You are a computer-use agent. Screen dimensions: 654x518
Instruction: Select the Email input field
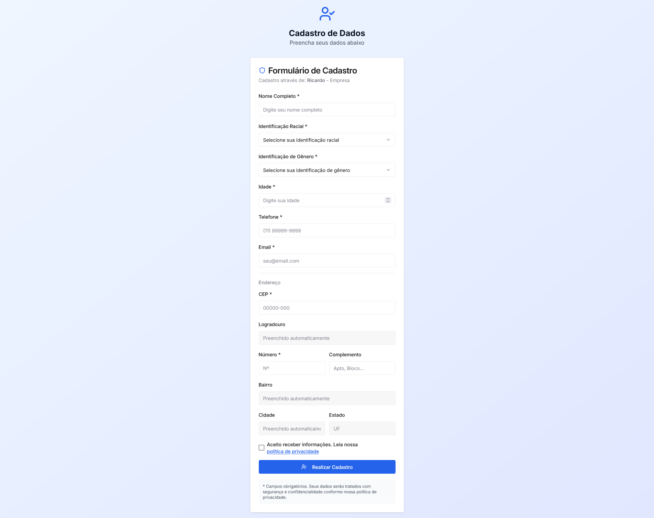327,261
